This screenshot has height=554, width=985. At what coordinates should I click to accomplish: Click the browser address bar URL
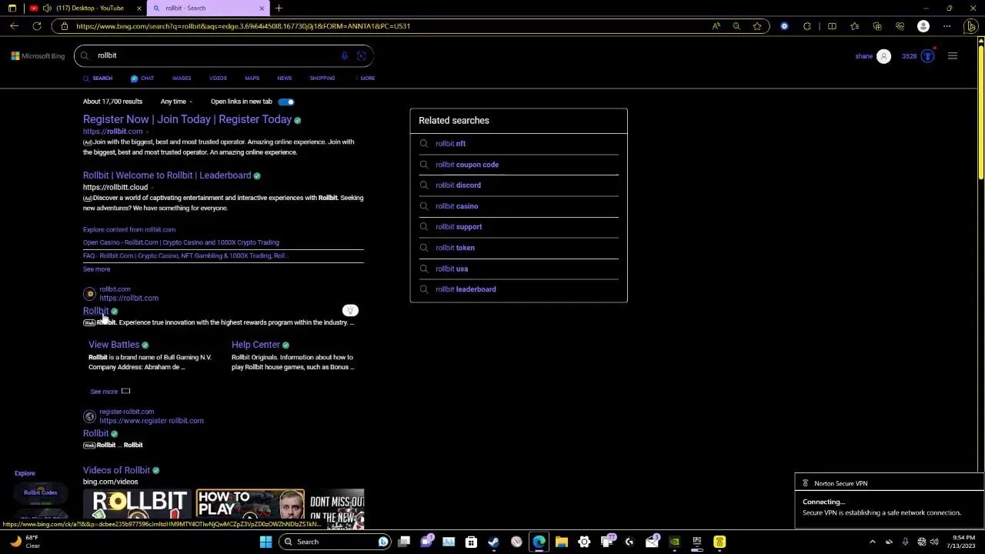[242, 26]
